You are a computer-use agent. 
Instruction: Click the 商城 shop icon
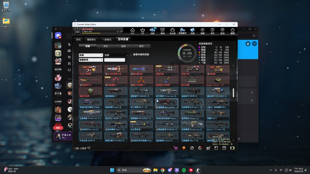click(162, 31)
